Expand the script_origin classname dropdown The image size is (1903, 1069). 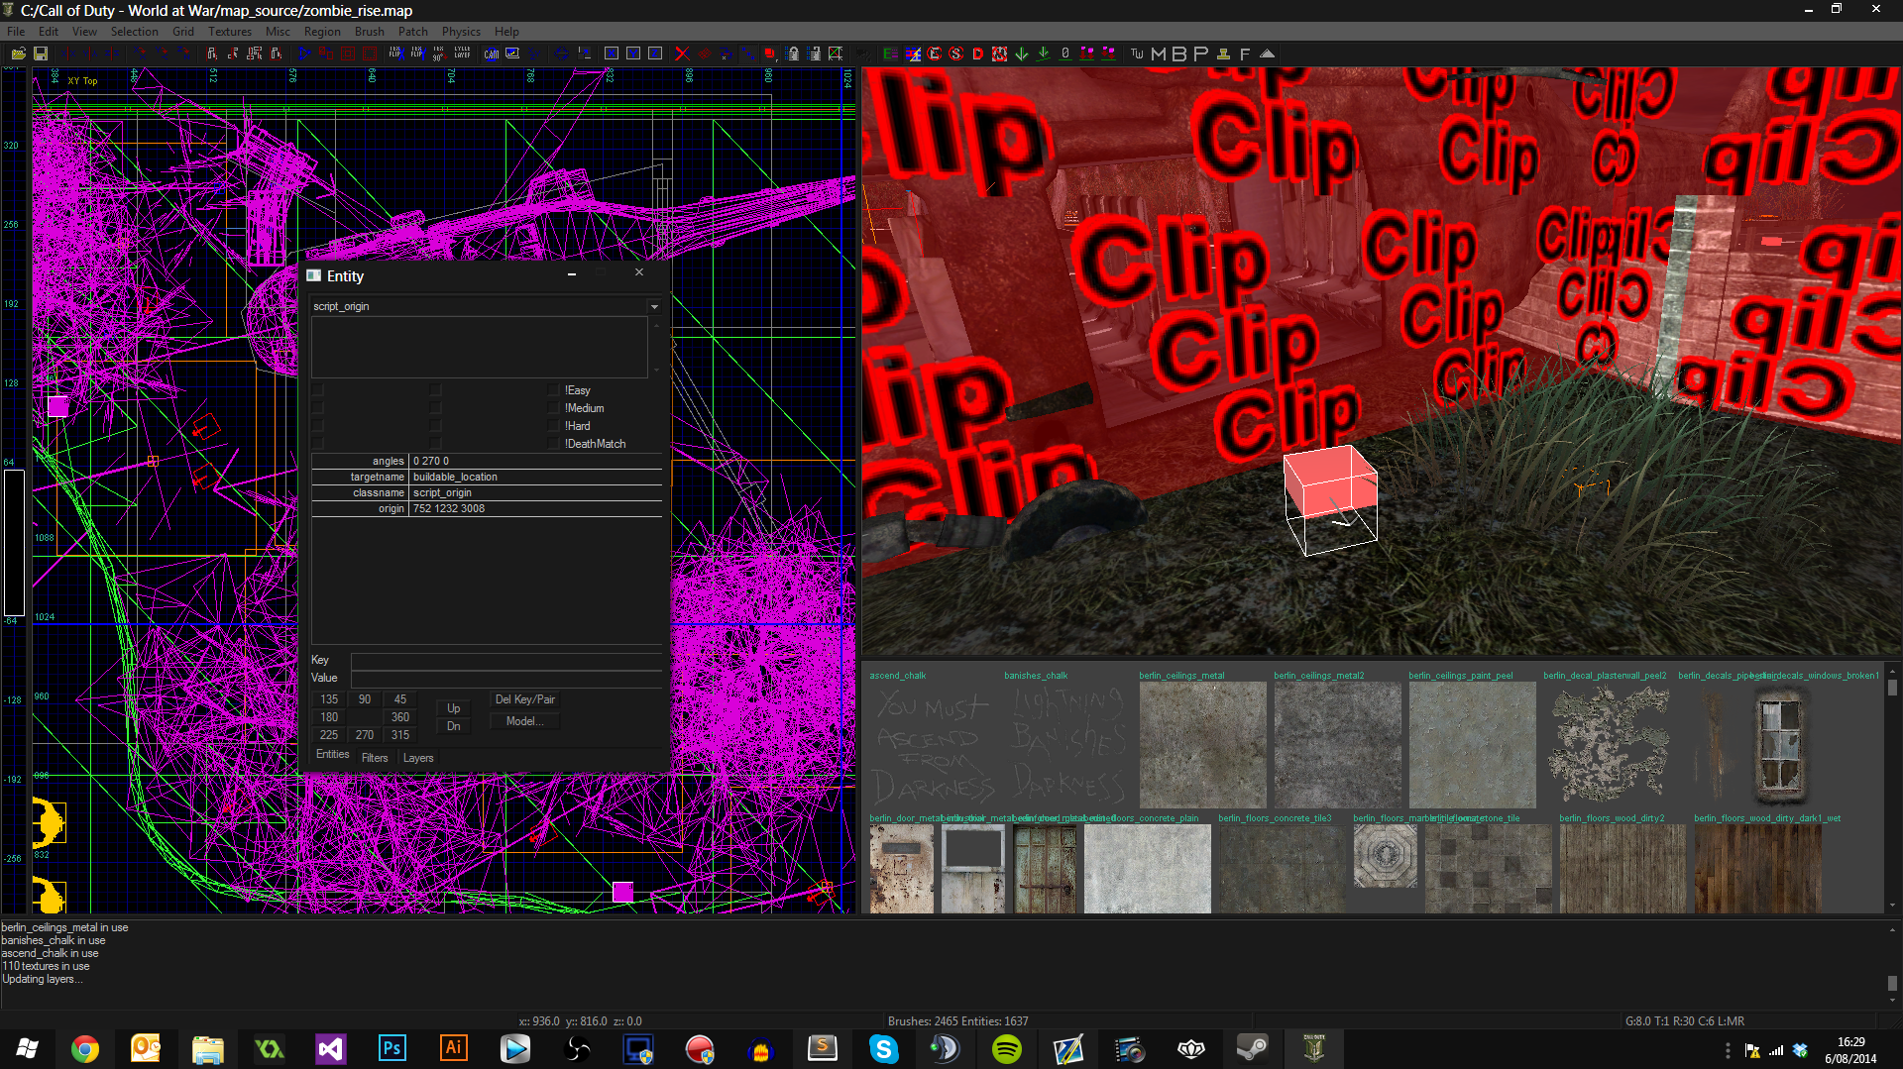point(654,307)
